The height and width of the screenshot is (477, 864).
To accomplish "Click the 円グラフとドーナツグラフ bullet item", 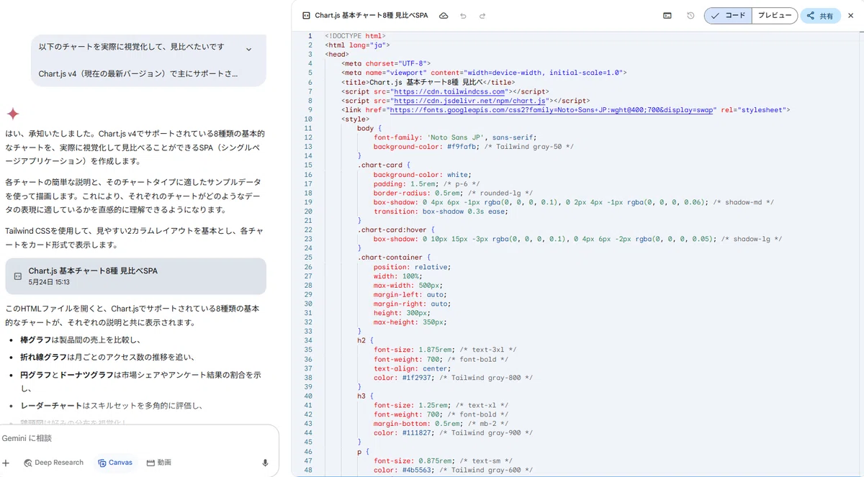I will 141,381.
